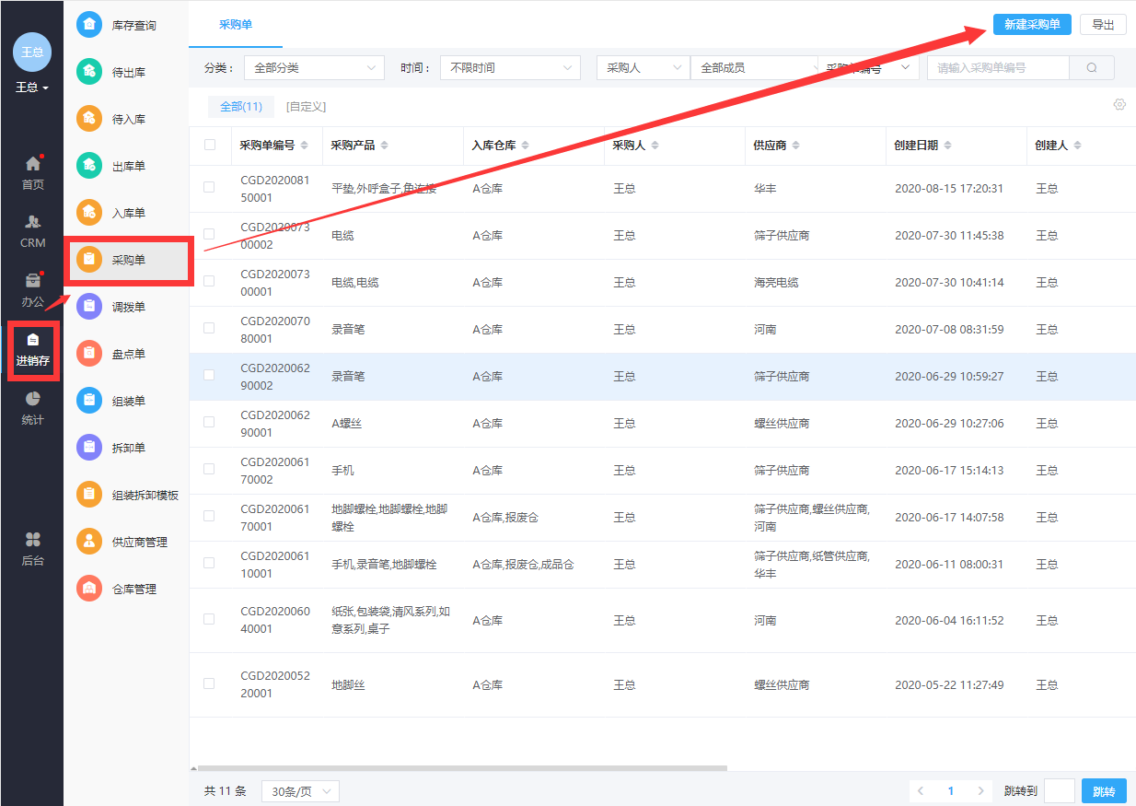Open the CRM module icon
Screen dimensions: 1136x806
[x=32, y=222]
